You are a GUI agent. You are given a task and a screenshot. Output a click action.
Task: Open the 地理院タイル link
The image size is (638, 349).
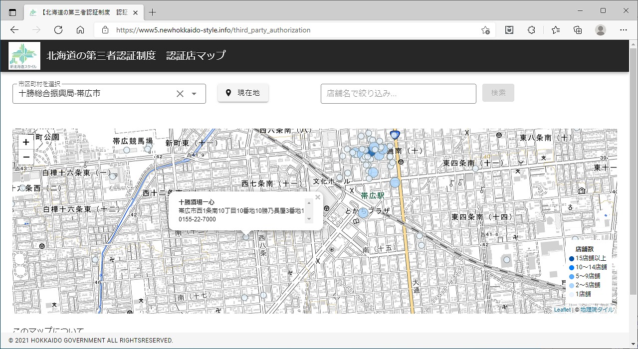pyautogui.click(x=597, y=310)
